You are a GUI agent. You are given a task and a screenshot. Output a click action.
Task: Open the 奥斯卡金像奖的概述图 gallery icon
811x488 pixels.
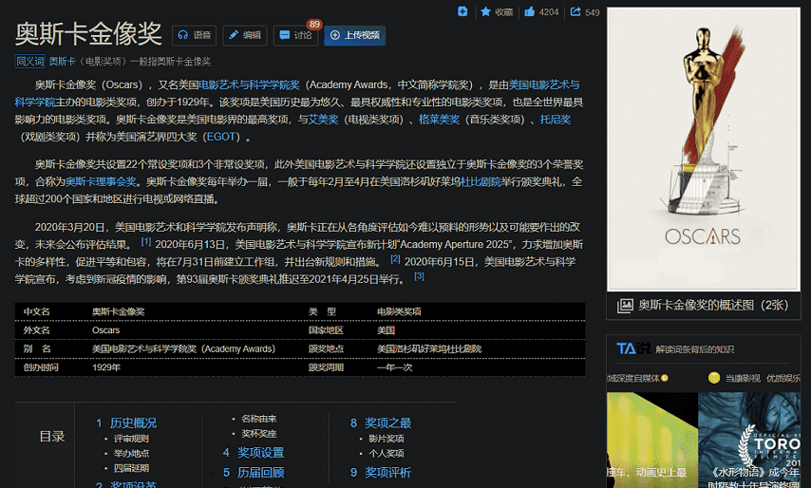[x=625, y=305]
